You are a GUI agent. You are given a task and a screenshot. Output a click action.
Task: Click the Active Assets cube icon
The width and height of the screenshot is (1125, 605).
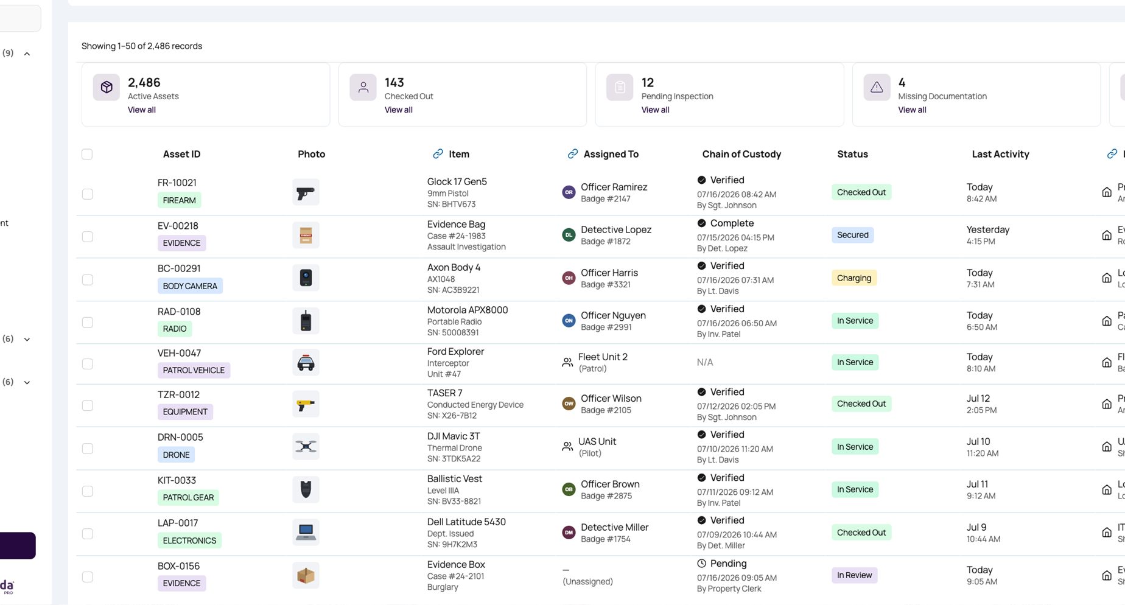coord(107,88)
